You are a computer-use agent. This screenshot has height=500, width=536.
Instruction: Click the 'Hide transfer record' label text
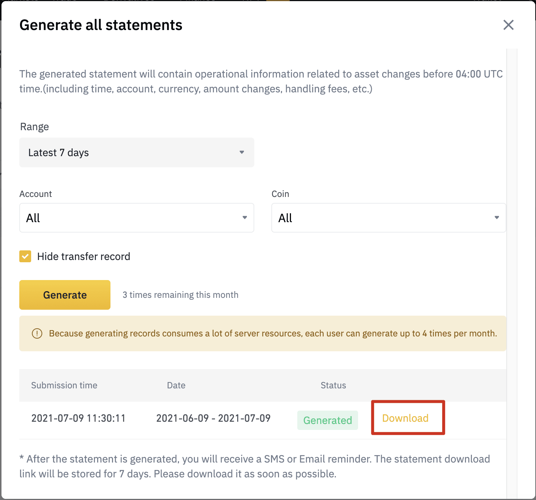click(84, 256)
